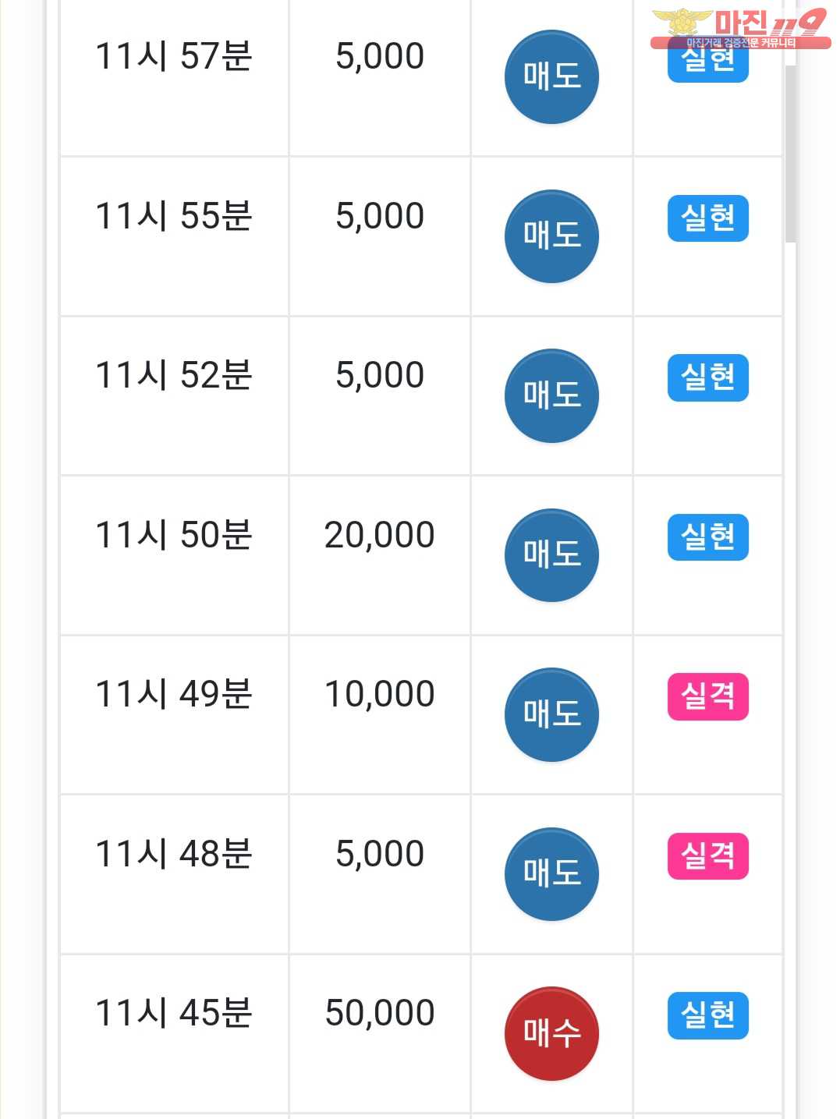Image resolution: width=840 pixels, height=1119 pixels.
Task: Select the 매도 circle in 11시 49분 row
Action: point(551,714)
